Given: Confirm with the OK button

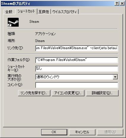Looking at the screenshot, I should (x=54, y=132).
